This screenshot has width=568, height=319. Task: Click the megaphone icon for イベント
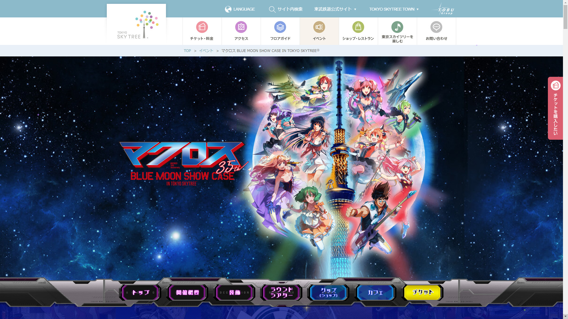point(319,27)
